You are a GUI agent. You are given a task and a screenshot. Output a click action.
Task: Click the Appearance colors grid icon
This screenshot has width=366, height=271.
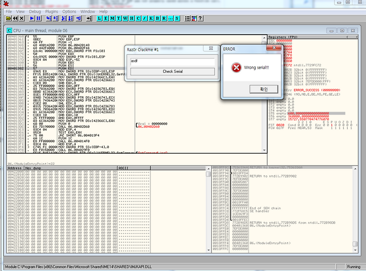click(194, 18)
